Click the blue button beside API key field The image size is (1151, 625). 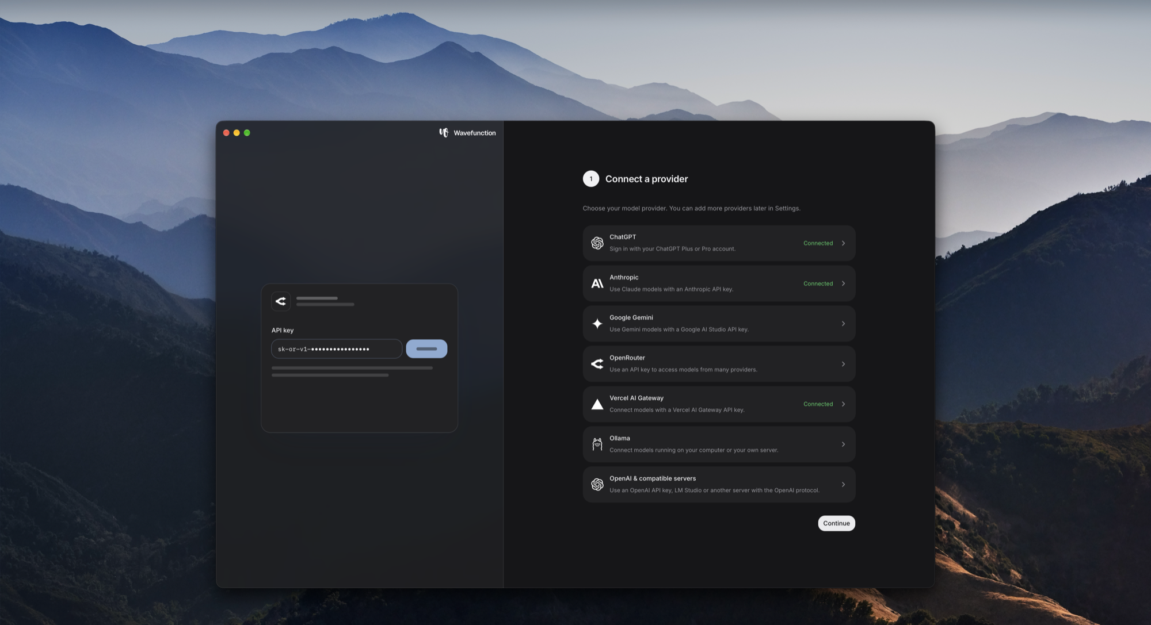[x=426, y=349]
